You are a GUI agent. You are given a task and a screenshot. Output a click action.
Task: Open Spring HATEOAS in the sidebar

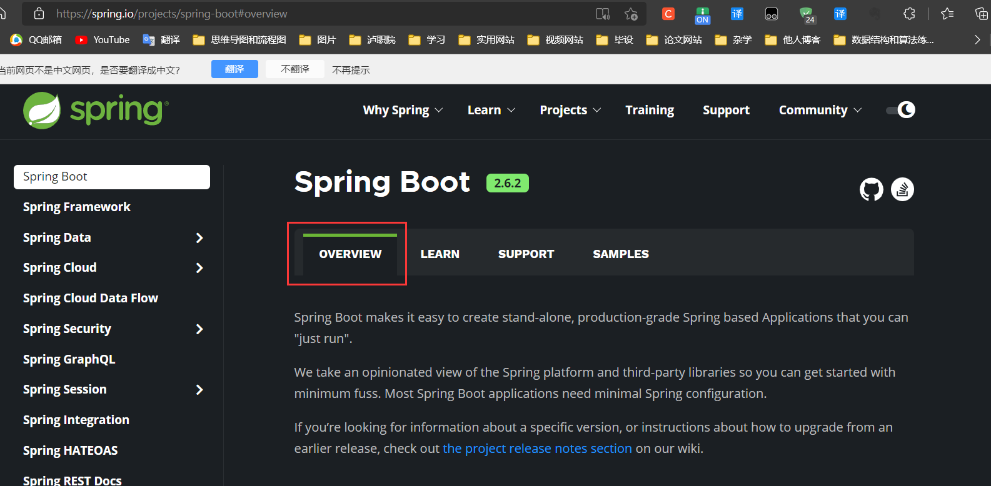(70, 450)
